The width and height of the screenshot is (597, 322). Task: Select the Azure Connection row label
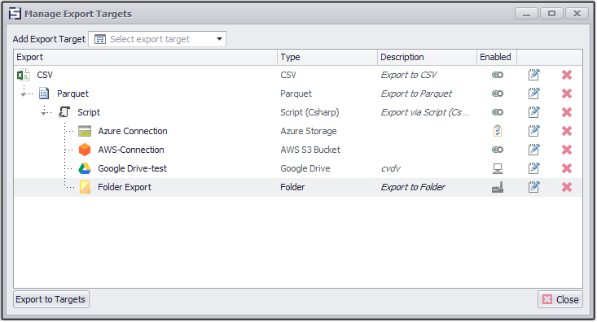tap(133, 131)
